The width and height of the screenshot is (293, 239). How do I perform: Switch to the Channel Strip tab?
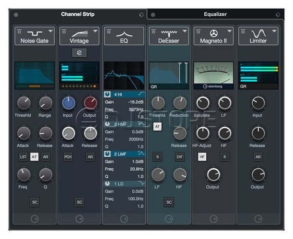78,14
